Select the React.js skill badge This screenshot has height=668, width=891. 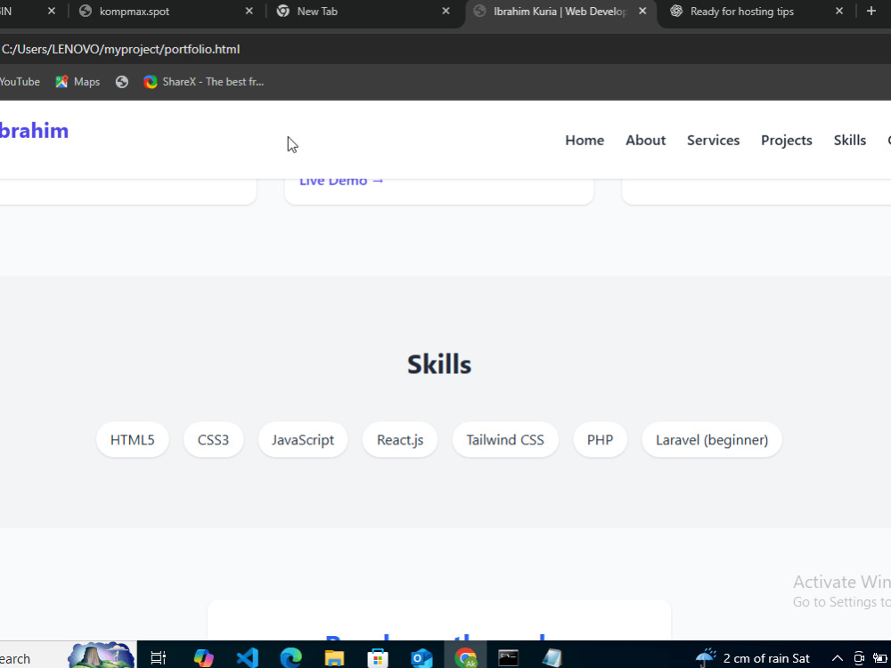click(x=400, y=440)
